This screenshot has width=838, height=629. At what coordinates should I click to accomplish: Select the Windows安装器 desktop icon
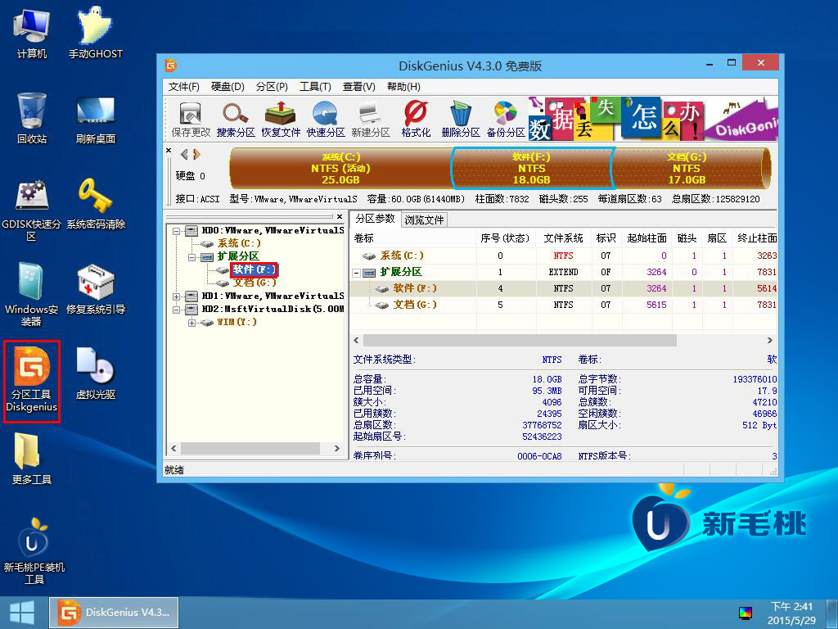(32, 295)
